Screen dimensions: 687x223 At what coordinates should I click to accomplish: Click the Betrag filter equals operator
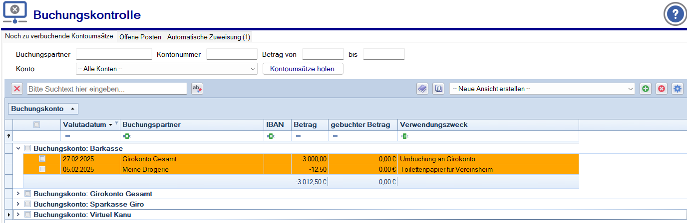[298, 136]
